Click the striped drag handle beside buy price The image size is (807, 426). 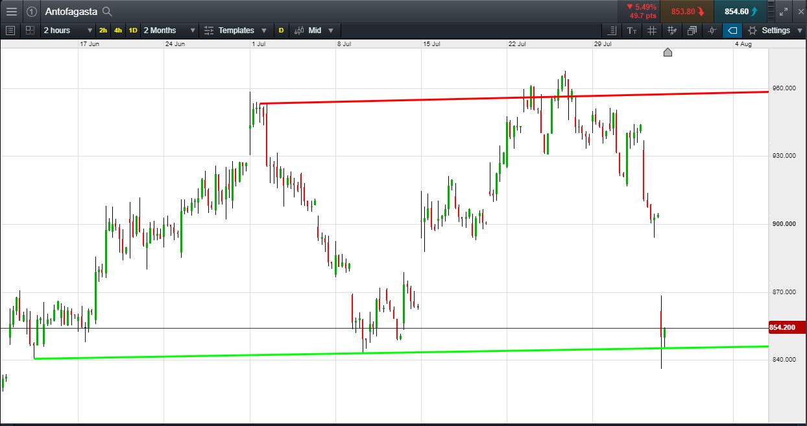[770, 11]
